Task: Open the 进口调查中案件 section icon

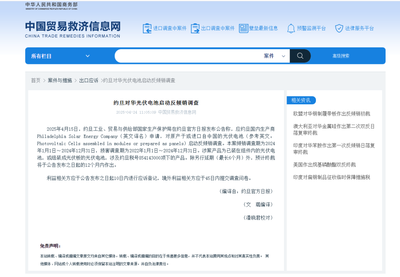Action: (147, 28)
